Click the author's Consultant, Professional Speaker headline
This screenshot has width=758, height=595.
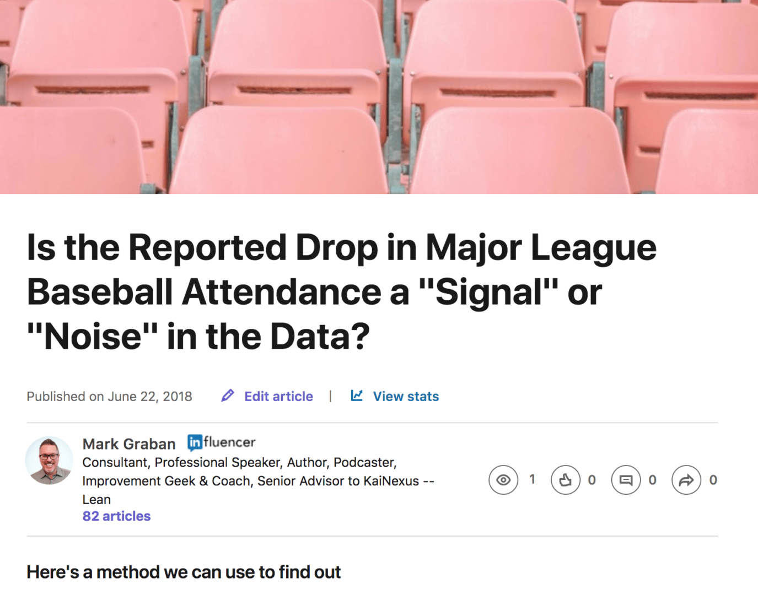click(x=258, y=480)
